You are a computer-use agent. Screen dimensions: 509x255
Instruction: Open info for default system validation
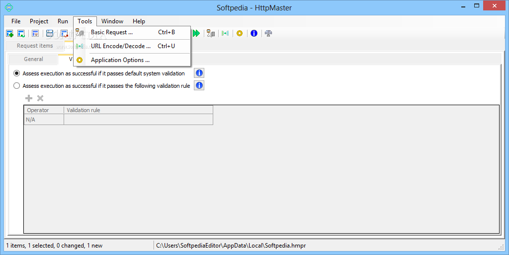pyautogui.click(x=199, y=73)
